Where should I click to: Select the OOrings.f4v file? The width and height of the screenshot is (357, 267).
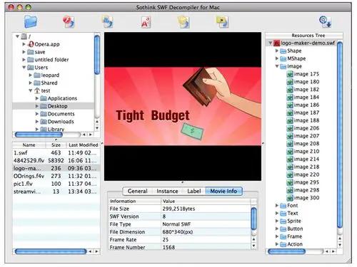(x=56, y=176)
